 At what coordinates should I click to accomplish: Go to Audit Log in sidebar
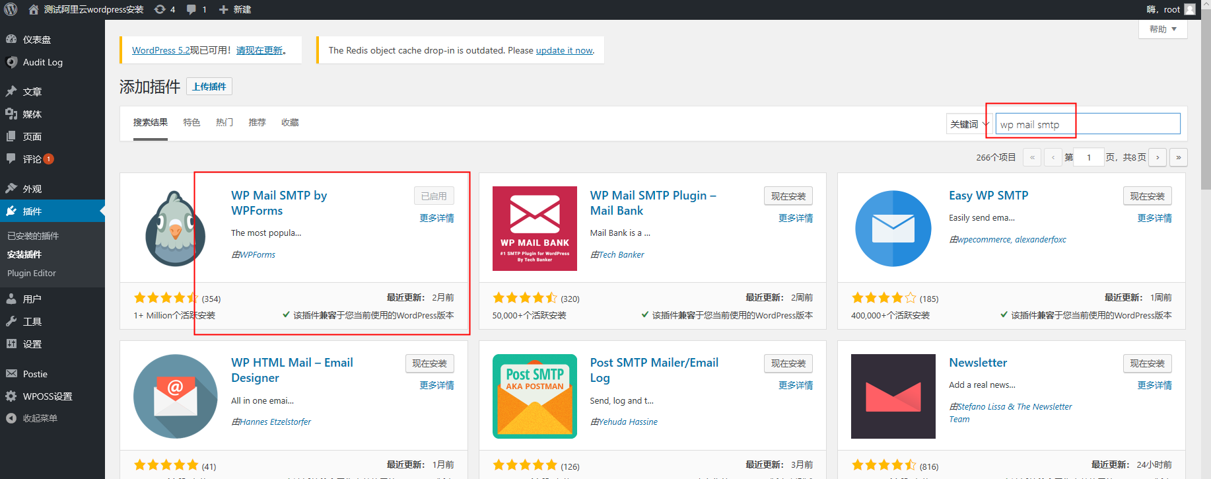(x=42, y=62)
